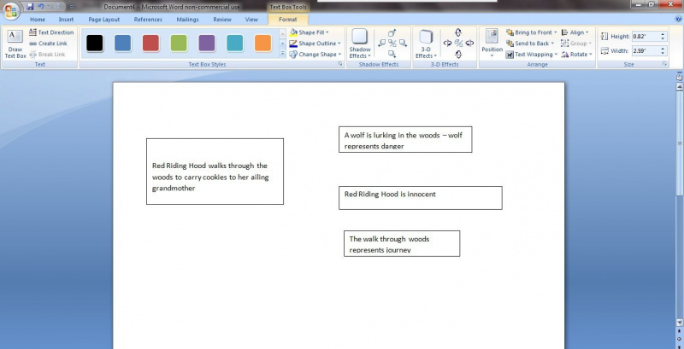Show previous row of Text Box Styles gallery
The width and height of the screenshot is (684, 349).
pyautogui.click(x=282, y=33)
